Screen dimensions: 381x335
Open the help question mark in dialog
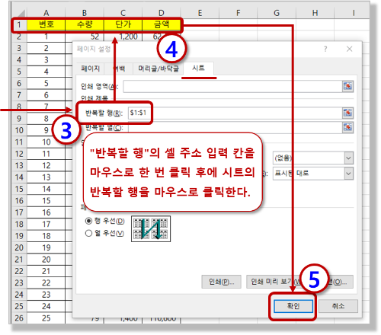click(x=325, y=49)
